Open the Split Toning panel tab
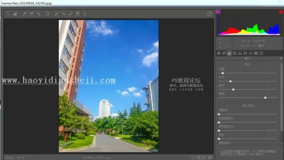 (240, 53)
